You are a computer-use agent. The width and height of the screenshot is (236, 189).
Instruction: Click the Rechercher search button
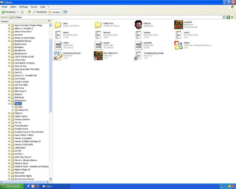(40, 12)
